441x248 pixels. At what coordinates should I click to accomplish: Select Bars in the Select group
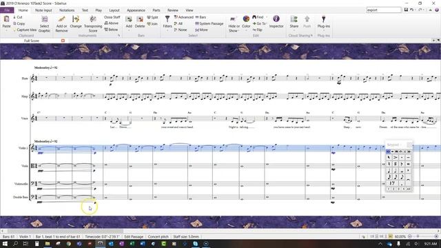coord(201,17)
